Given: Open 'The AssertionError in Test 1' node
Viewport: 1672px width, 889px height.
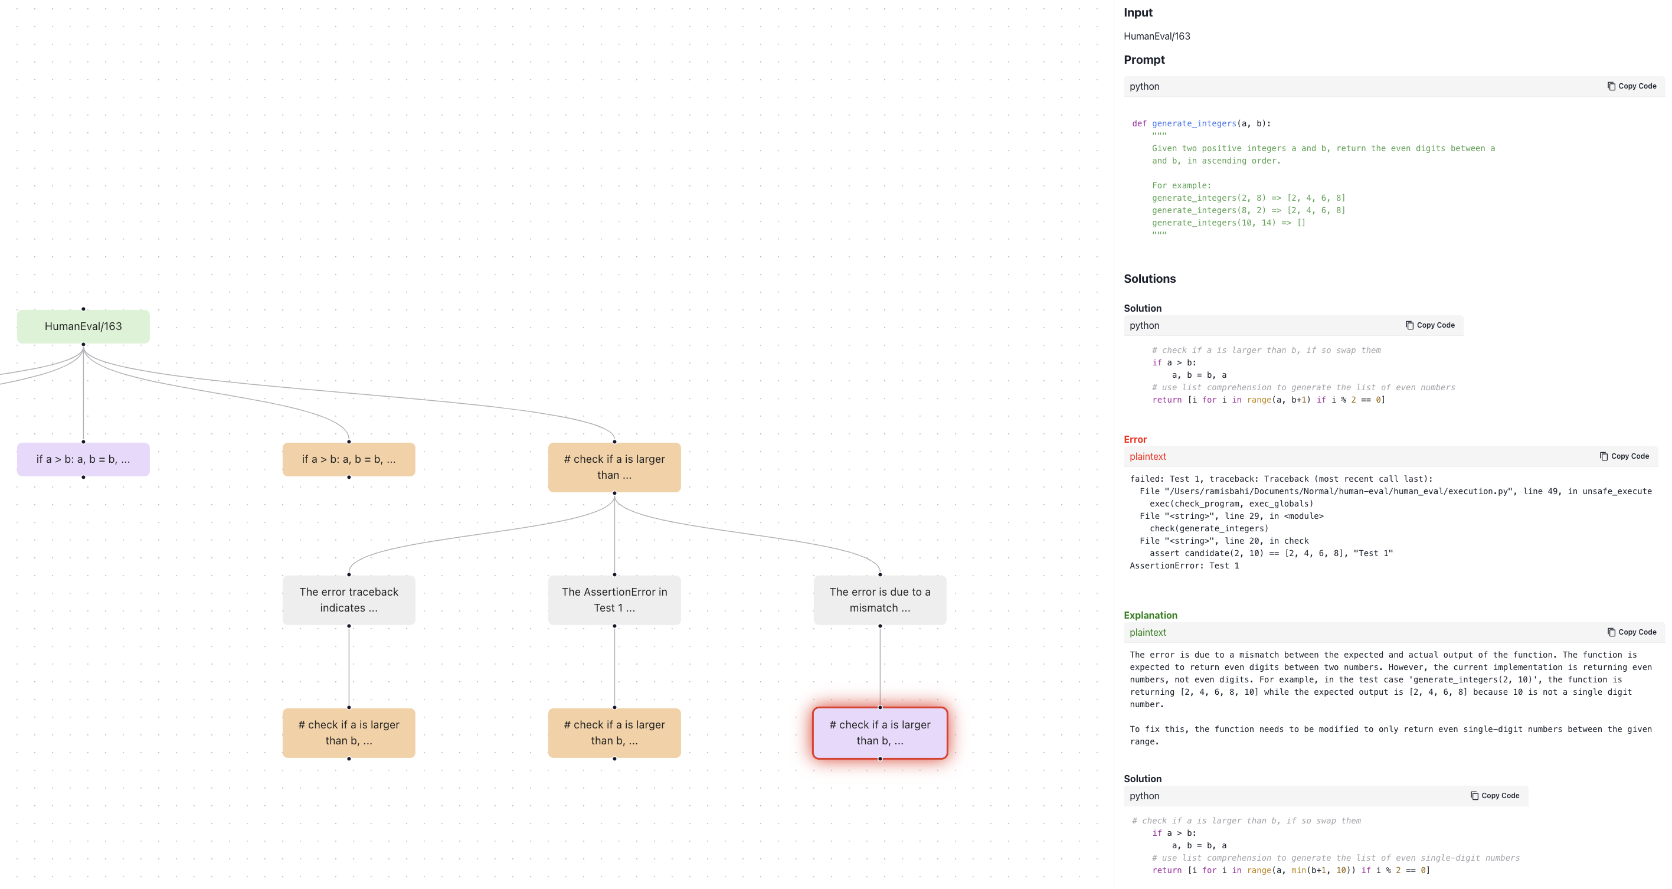Looking at the screenshot, I should [x=614, y=600].
